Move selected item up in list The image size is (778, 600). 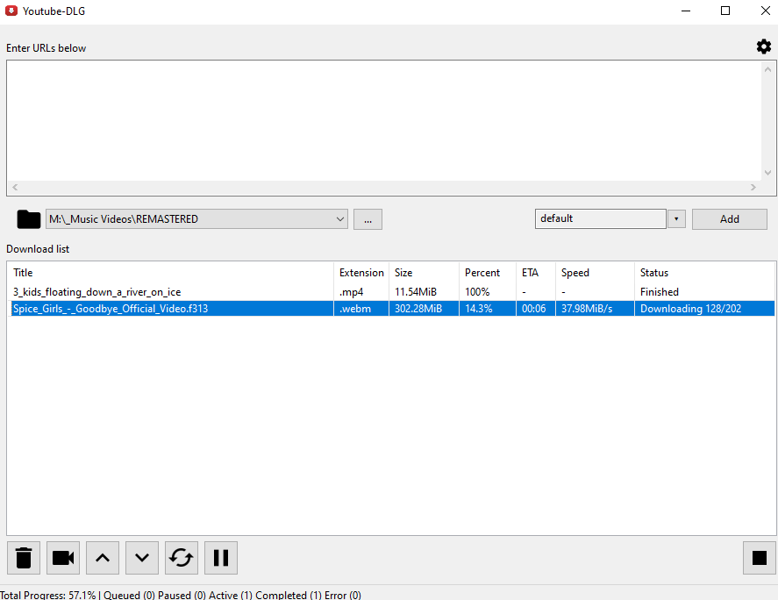(x=103, y=558)
